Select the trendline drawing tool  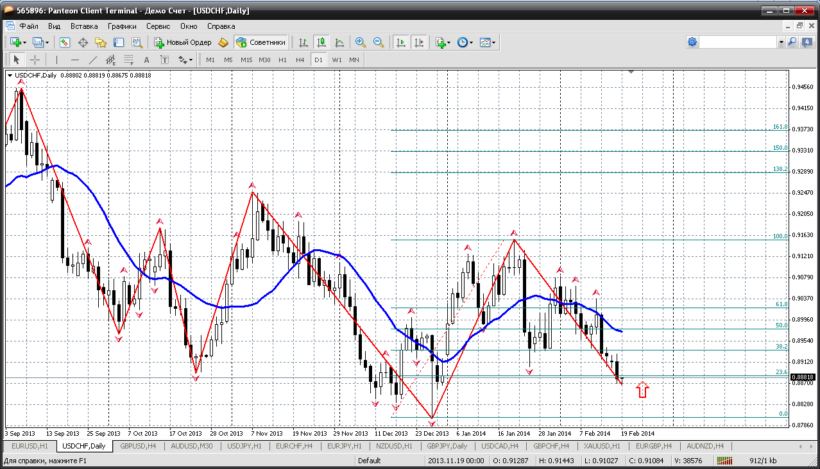[92, 60]
